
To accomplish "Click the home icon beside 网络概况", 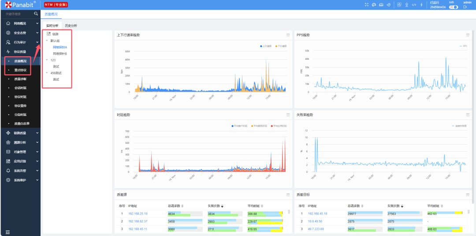I will point(8,23).
